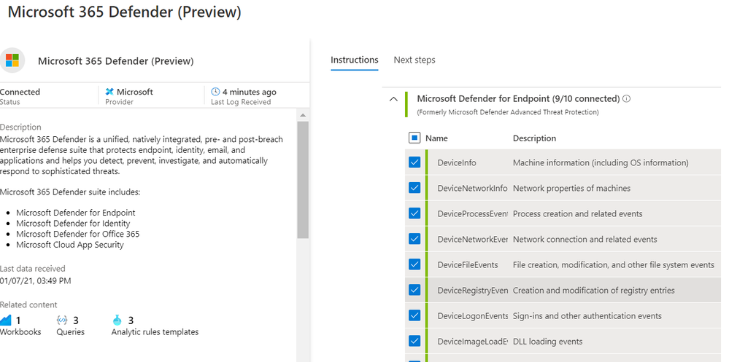The image size is (729, 362).
Task: Click the Microsoft provider icon
Action: (109, 92)
